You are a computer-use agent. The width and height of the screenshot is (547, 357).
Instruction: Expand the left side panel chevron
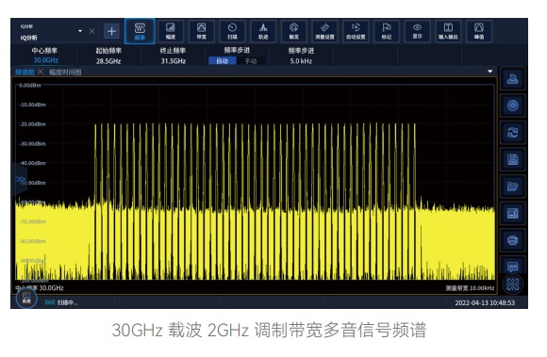(20, 180)
